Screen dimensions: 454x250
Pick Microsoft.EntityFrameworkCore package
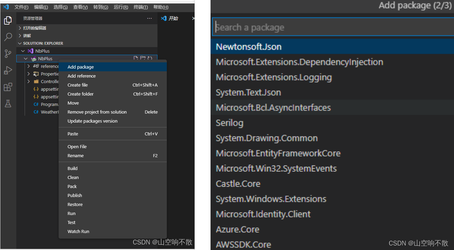coord(332,153)
